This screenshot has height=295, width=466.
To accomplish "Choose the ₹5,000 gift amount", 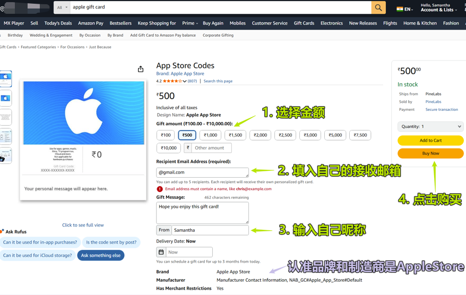I will coord(335,135).
